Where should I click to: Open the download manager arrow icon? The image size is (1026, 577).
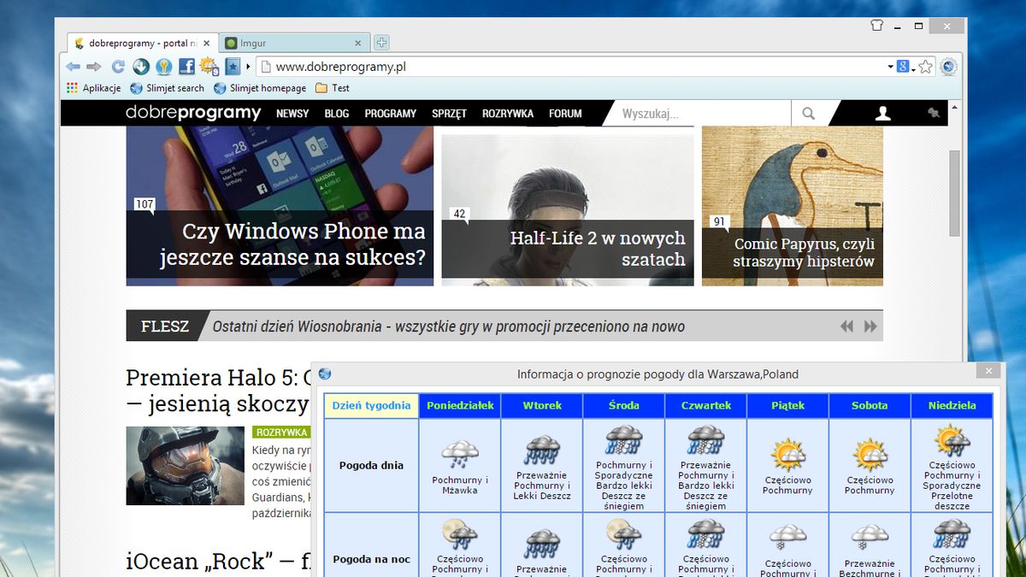[x=141, y=67]
